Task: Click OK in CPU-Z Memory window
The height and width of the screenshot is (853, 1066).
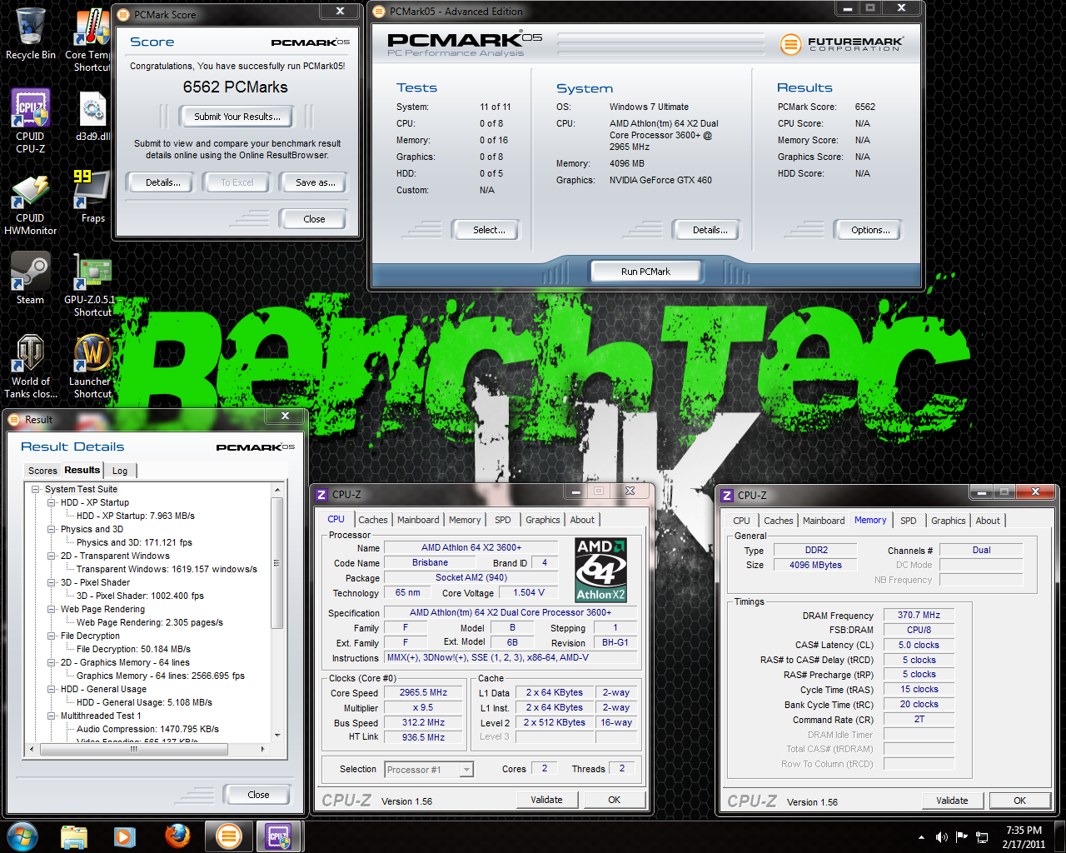Action: [1019, 801]
